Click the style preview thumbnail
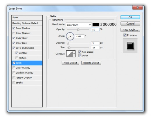This screenshot has height=117, width=151. point(130,46)
